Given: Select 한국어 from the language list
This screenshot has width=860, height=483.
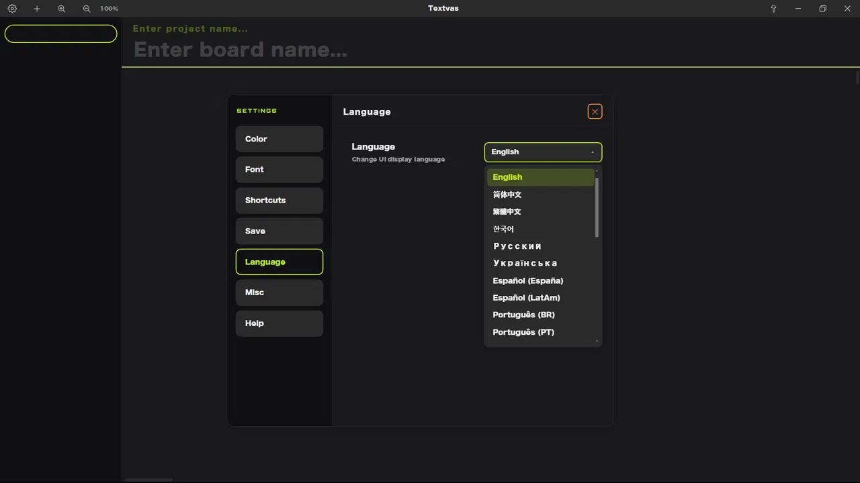Looking at the screenshot, I should coord(540,229).
